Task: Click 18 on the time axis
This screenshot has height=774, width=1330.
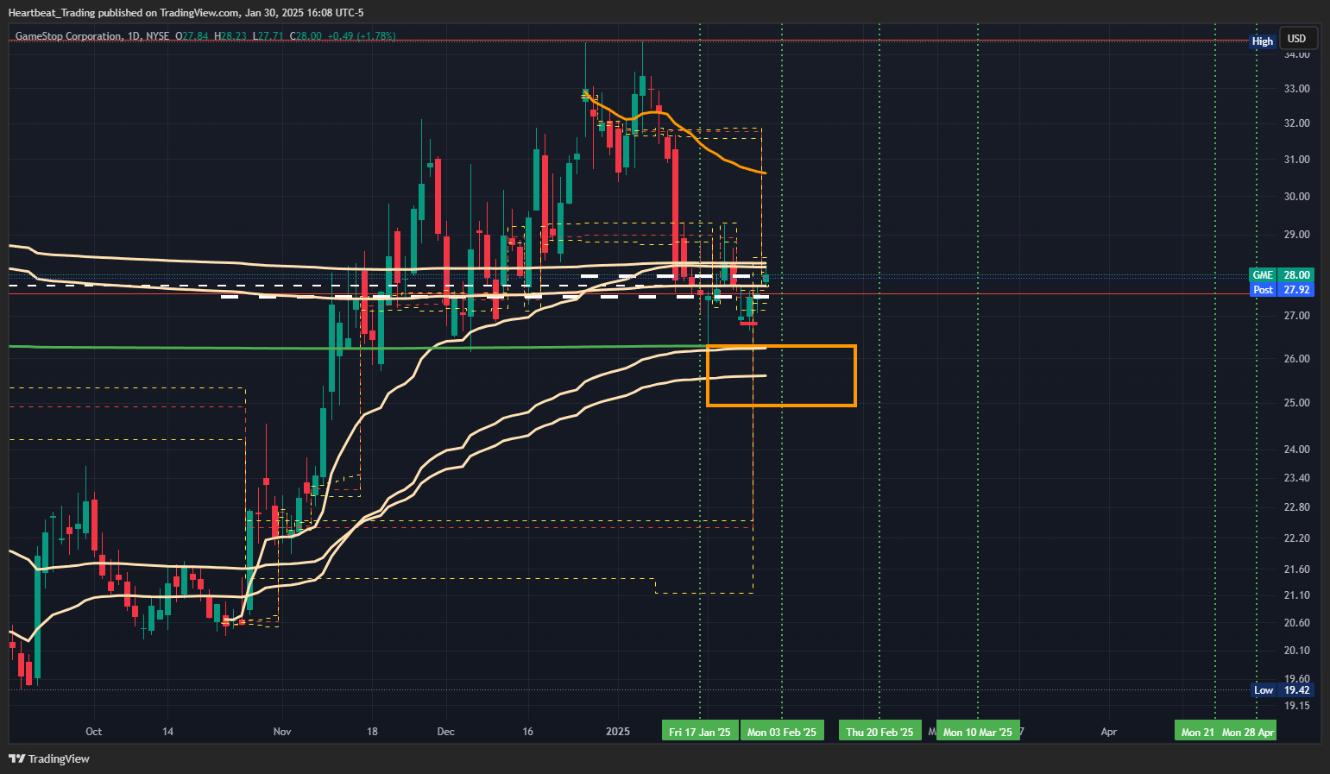Action: pos(372,732)
